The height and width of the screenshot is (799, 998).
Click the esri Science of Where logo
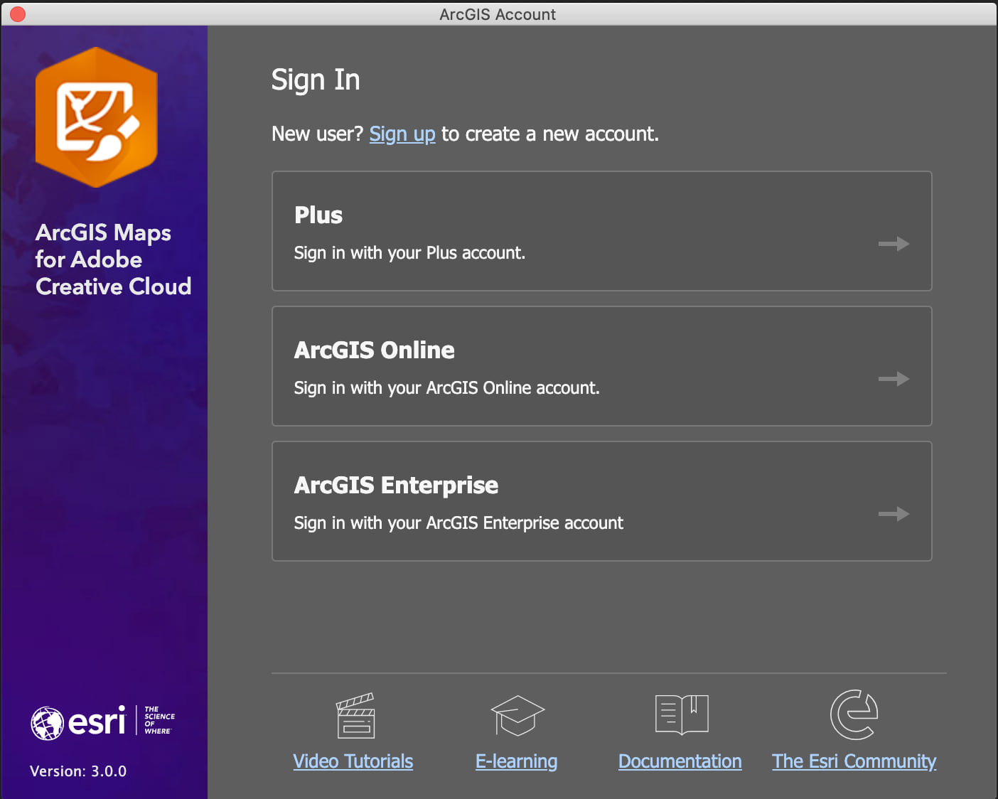pyautogui.click(x=102, y=720)
